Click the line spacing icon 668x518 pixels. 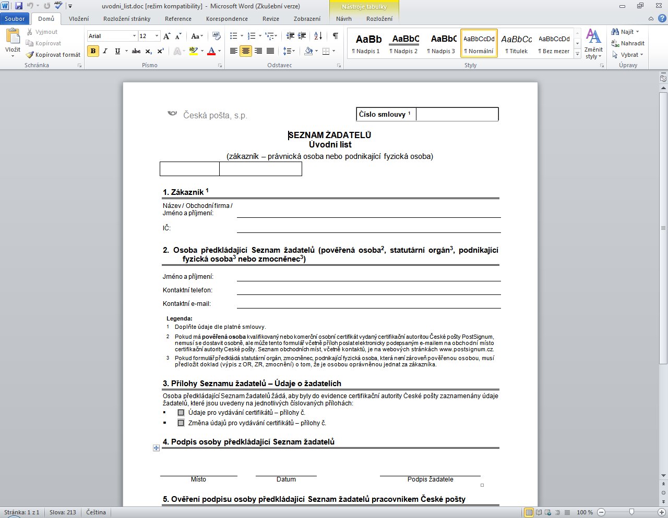pyautogui.click(x=287, y=51)
